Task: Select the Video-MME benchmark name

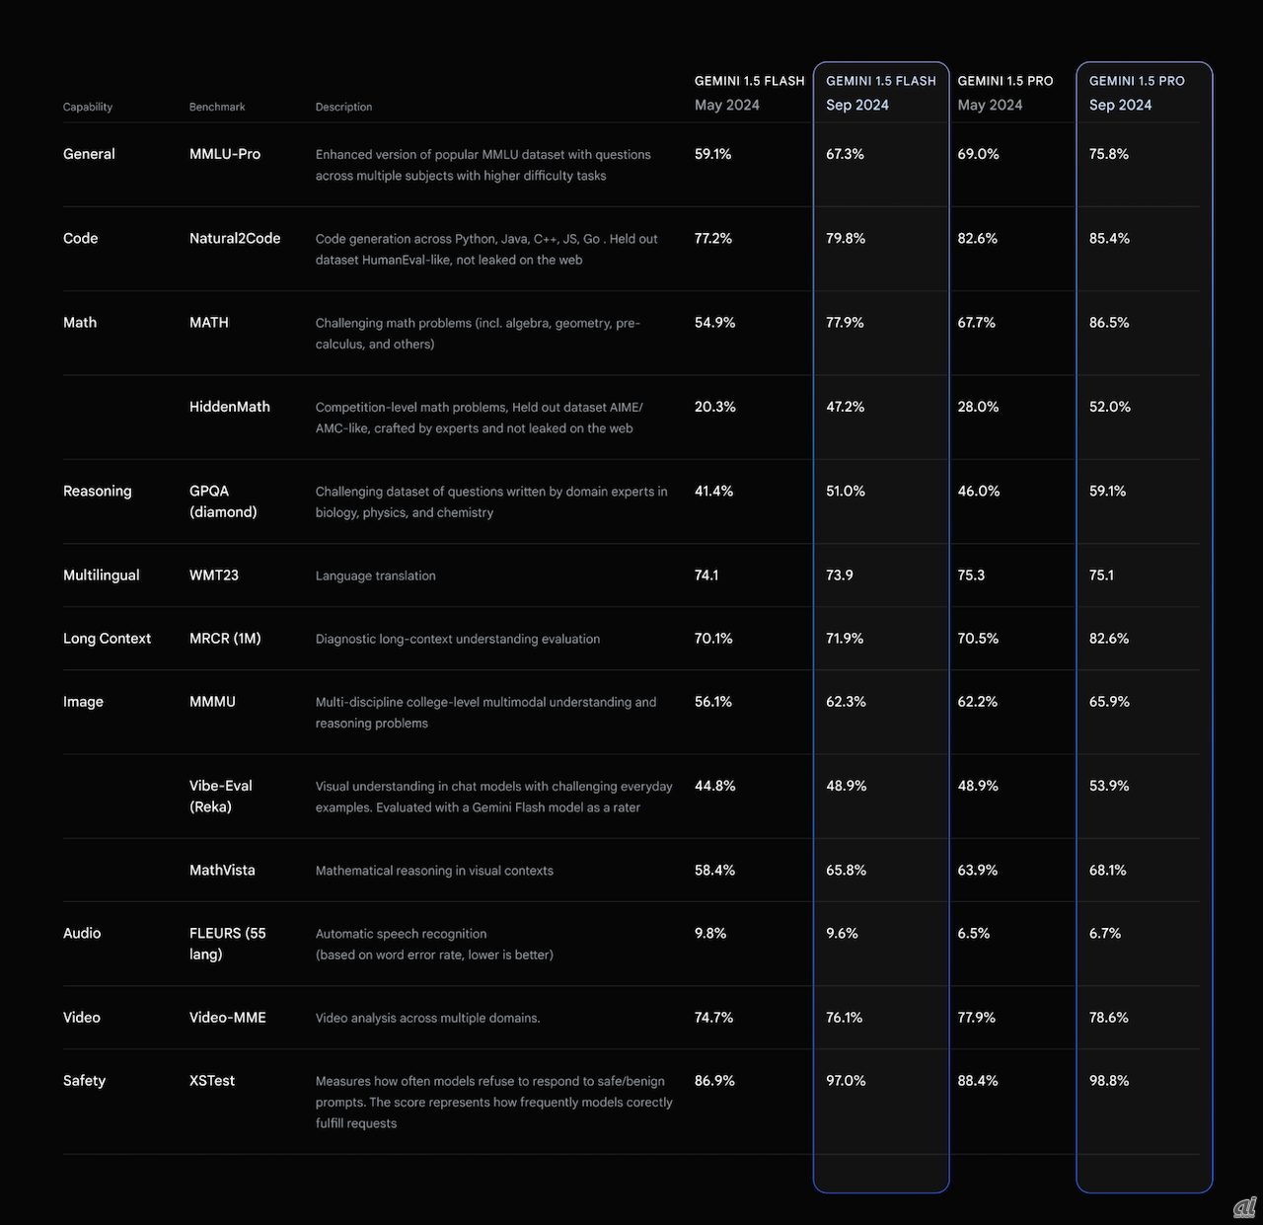Action: [x=228, y=1017]
